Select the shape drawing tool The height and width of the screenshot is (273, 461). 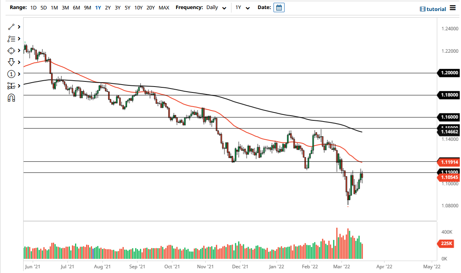click(x=11, y=50)
